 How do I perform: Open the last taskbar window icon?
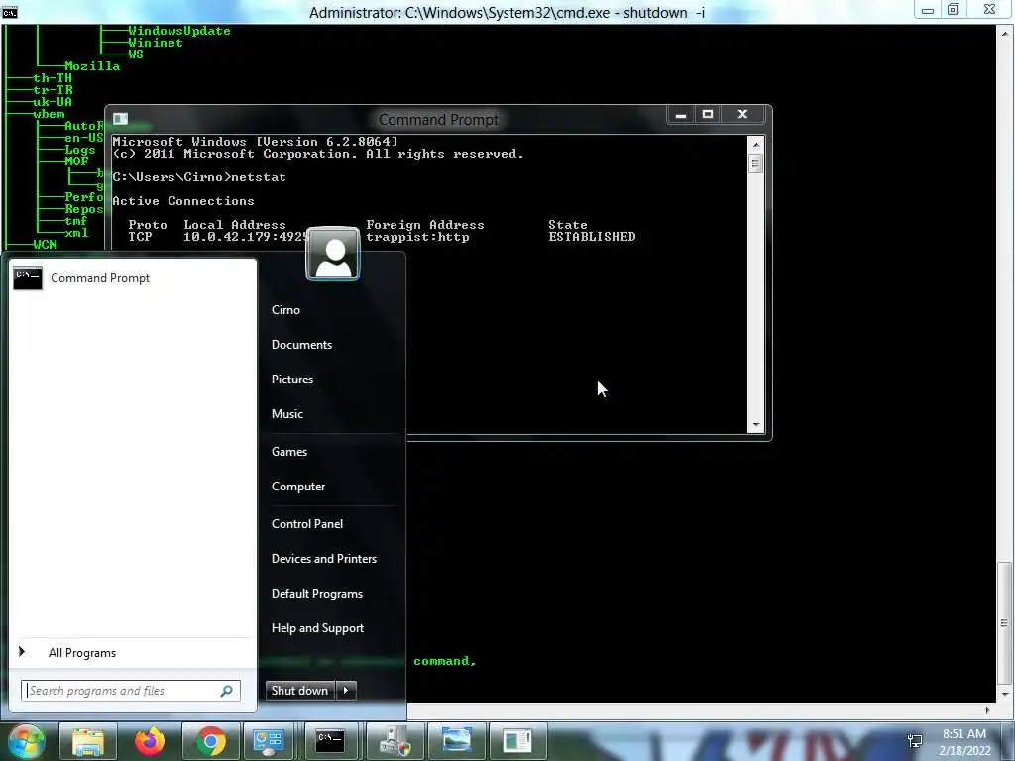(x=517, y=741)
